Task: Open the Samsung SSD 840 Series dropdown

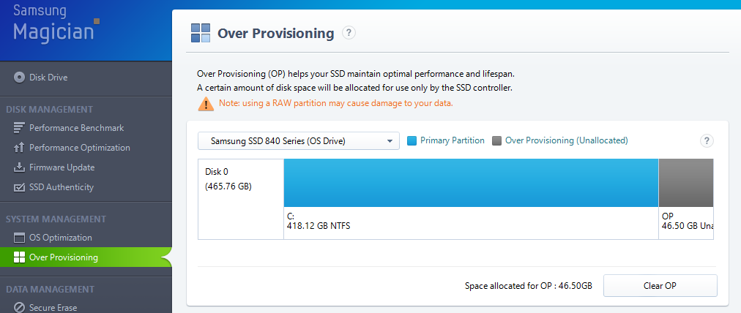Action: click(x=298, y=140)
